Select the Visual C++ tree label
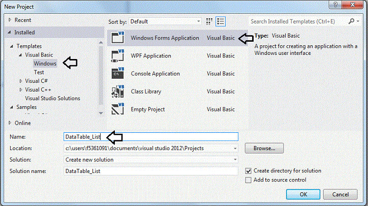This screenshot has width=368, height=206. tap(38, 90)
